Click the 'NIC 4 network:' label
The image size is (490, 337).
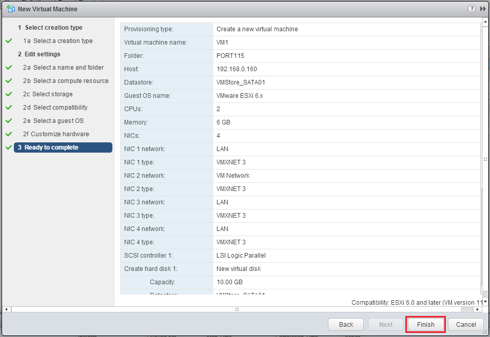coord(144,229)
